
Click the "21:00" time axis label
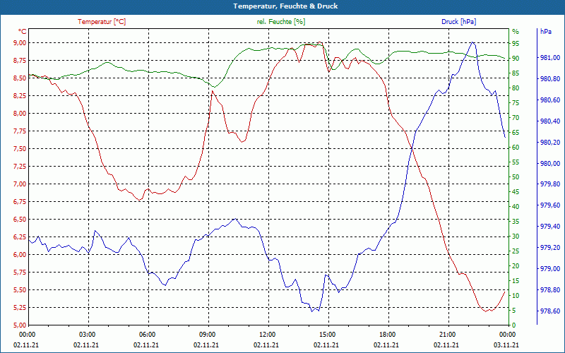pyautogui.click(x=447, y=335)
